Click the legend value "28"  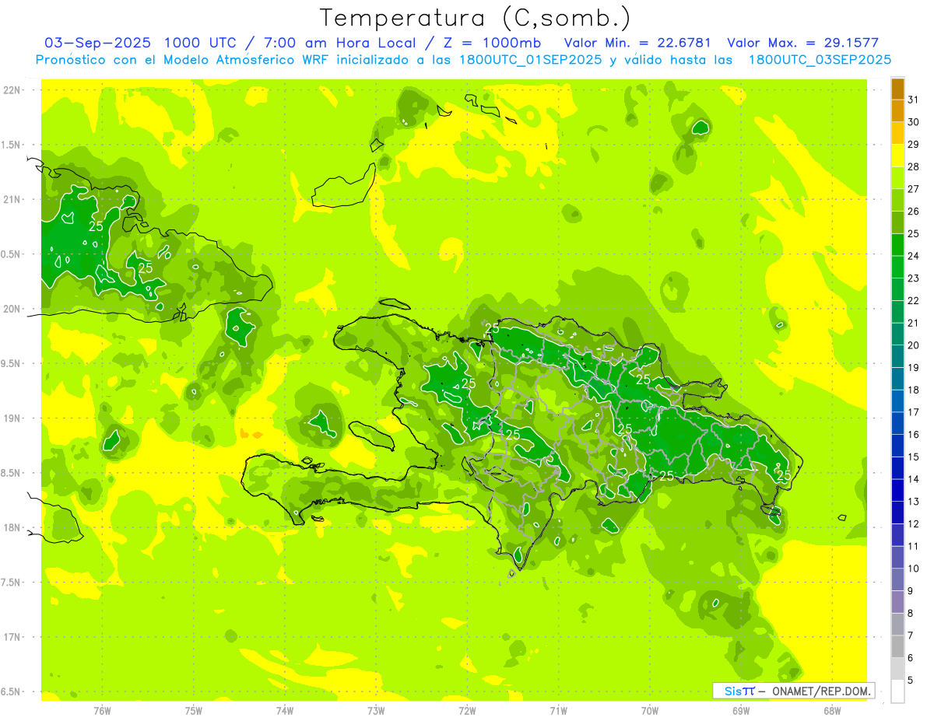pyautogui.click(x=914, y=166)
